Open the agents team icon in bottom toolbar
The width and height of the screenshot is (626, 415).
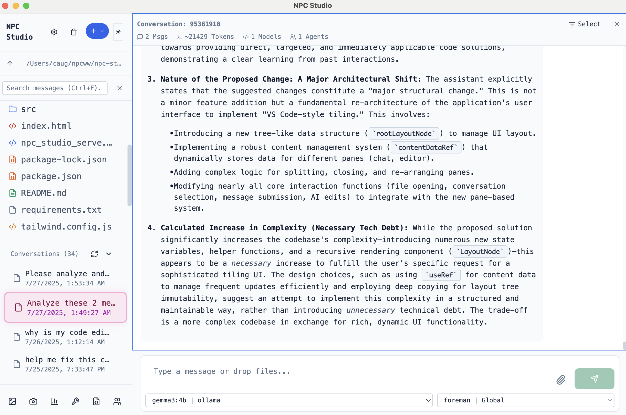click(117, 401)
